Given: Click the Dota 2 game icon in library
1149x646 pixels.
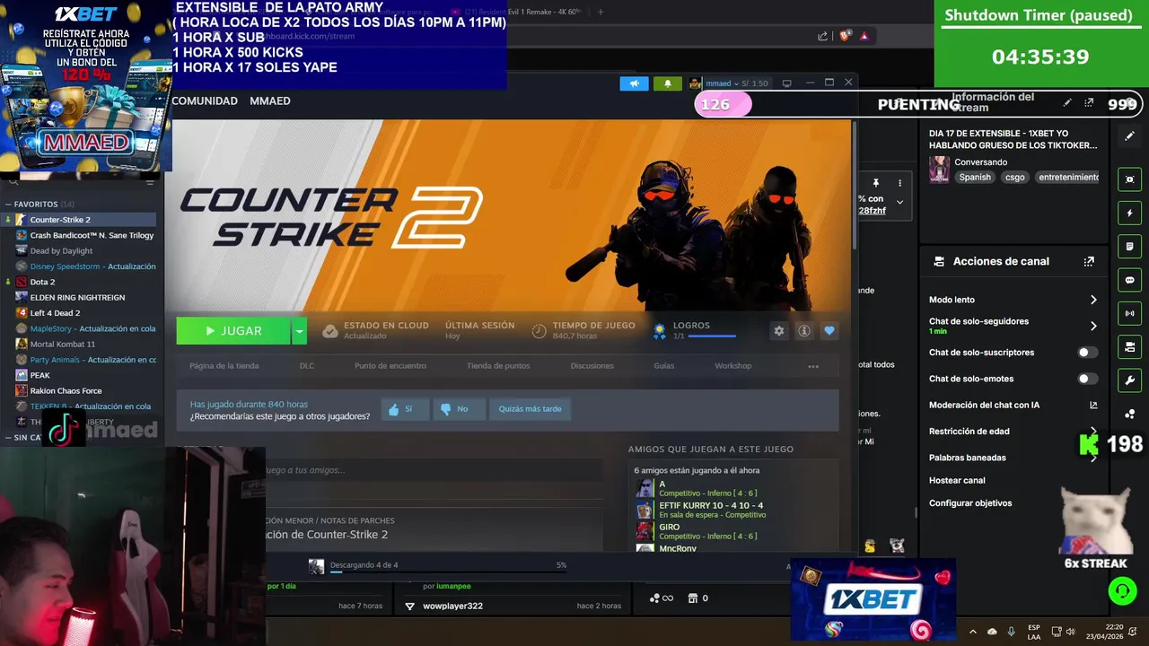Looking at the screenshot, I should 22,282.
